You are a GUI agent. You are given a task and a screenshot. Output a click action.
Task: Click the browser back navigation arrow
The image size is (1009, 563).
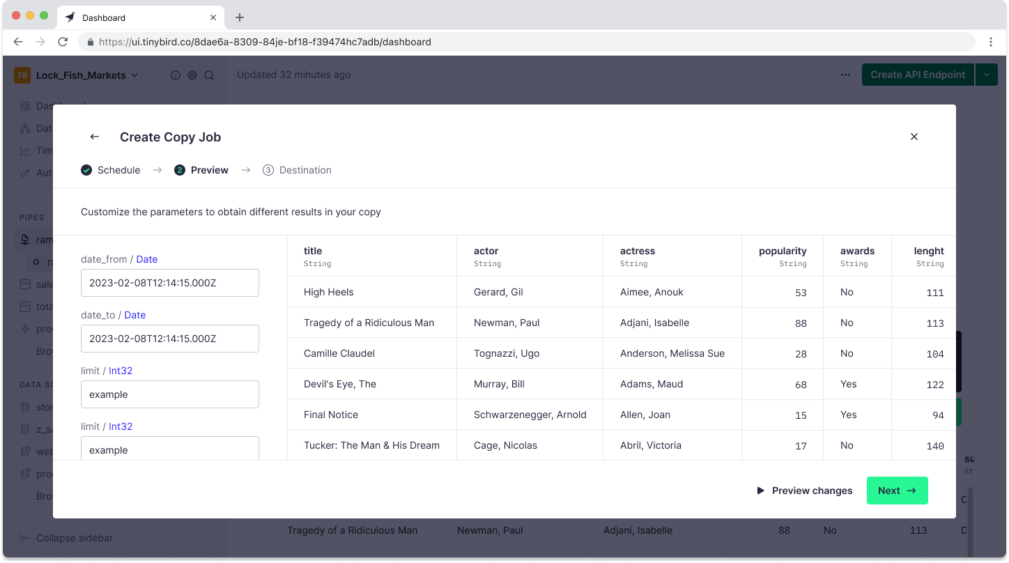18,42
